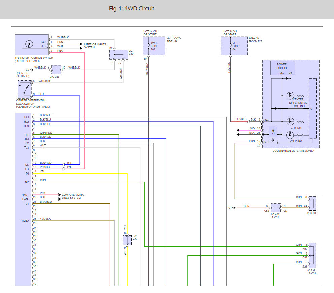334x293 pixels.
Task: Click the yellow P1 wire at pin 14
Action: click(80, 174)
